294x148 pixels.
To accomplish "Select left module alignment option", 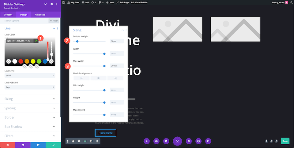I will tap(81, 78).
